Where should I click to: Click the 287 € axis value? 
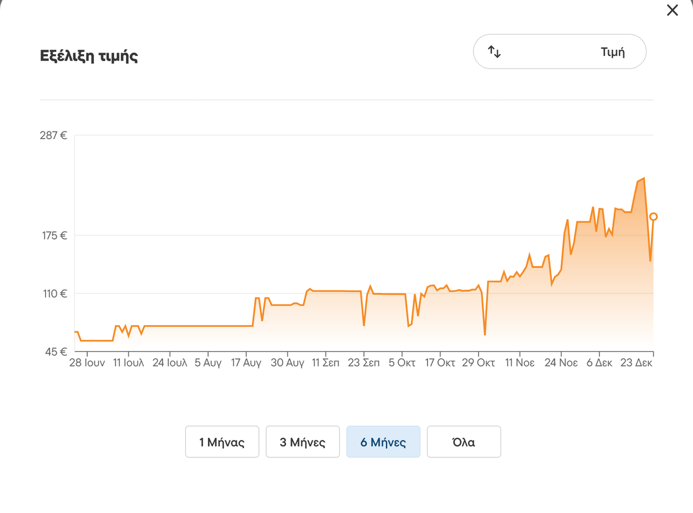pyautogui.click(x=53, y=135)
